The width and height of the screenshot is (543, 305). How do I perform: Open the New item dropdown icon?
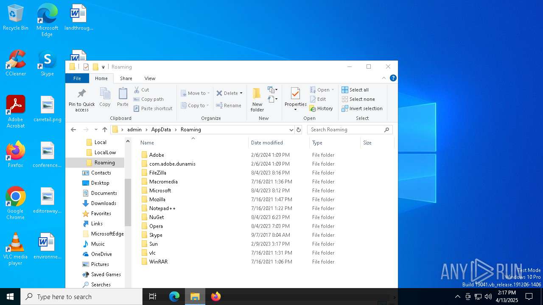[272, 90]
